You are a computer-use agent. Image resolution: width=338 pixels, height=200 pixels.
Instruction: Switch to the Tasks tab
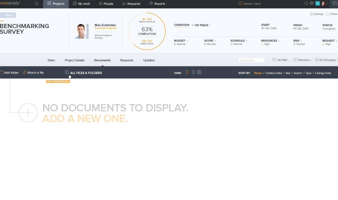[51, 60]
